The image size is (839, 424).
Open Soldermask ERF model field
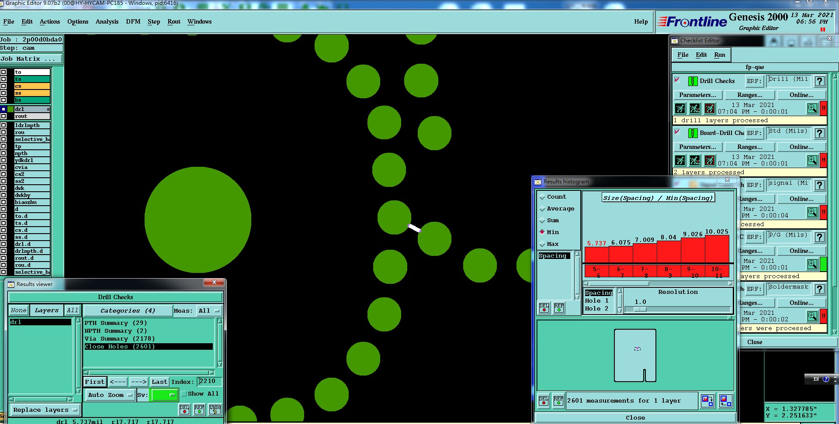789,288
